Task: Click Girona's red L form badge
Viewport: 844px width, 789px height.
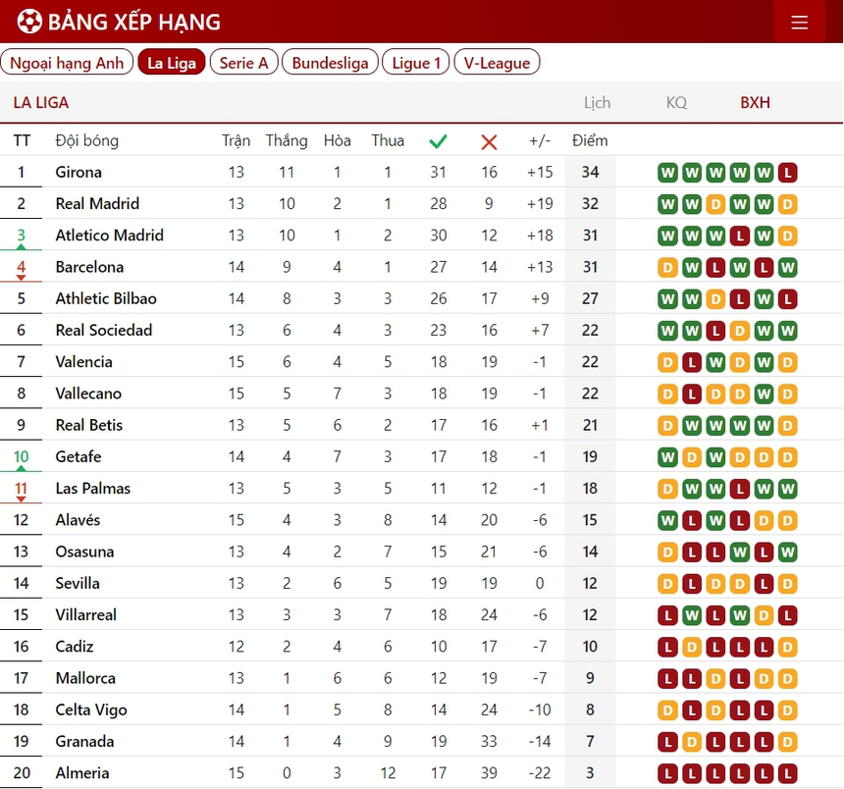Action: [x=787, y=173]
